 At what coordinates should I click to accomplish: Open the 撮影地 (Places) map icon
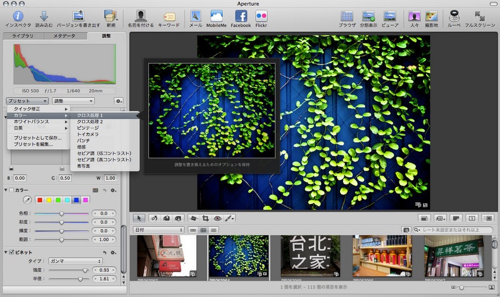[431, 16]
